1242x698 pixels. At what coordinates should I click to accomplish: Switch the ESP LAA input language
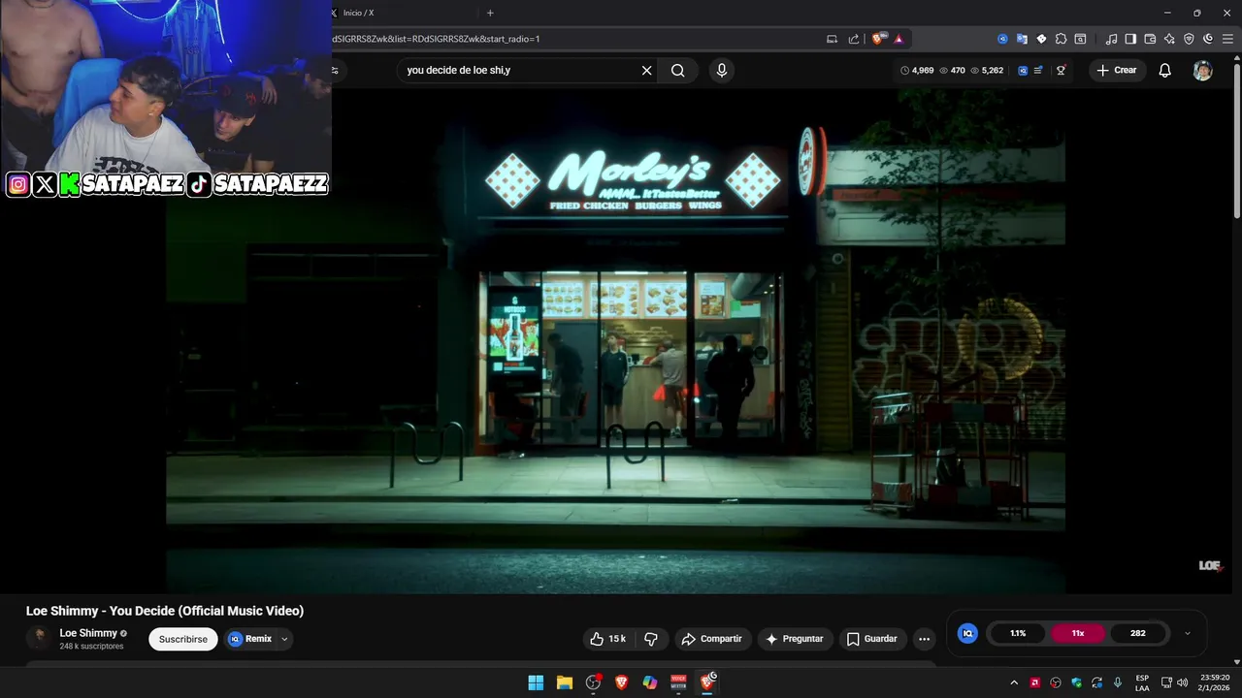1142,682
